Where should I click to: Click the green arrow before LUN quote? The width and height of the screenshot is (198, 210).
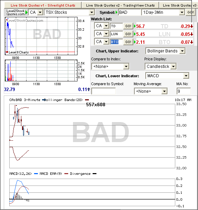click(x=135, y=34)
